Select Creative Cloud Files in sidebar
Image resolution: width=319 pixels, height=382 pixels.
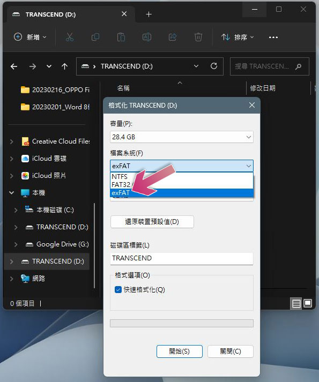pos(55,141)
